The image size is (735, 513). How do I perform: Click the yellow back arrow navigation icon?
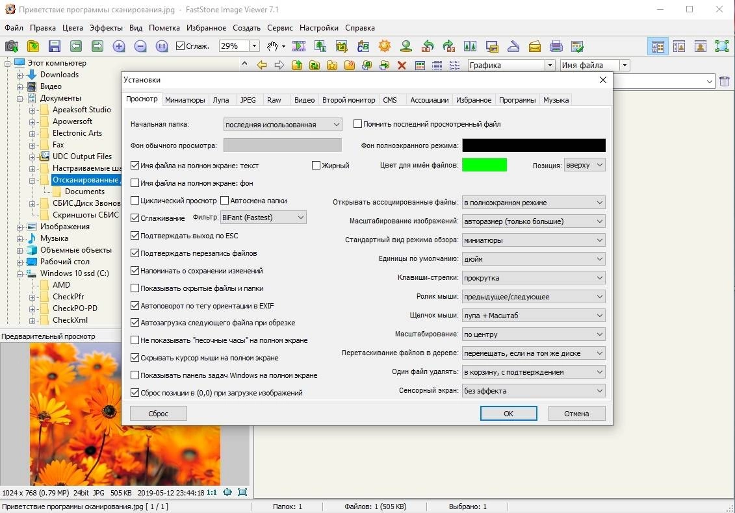(261, 66)
